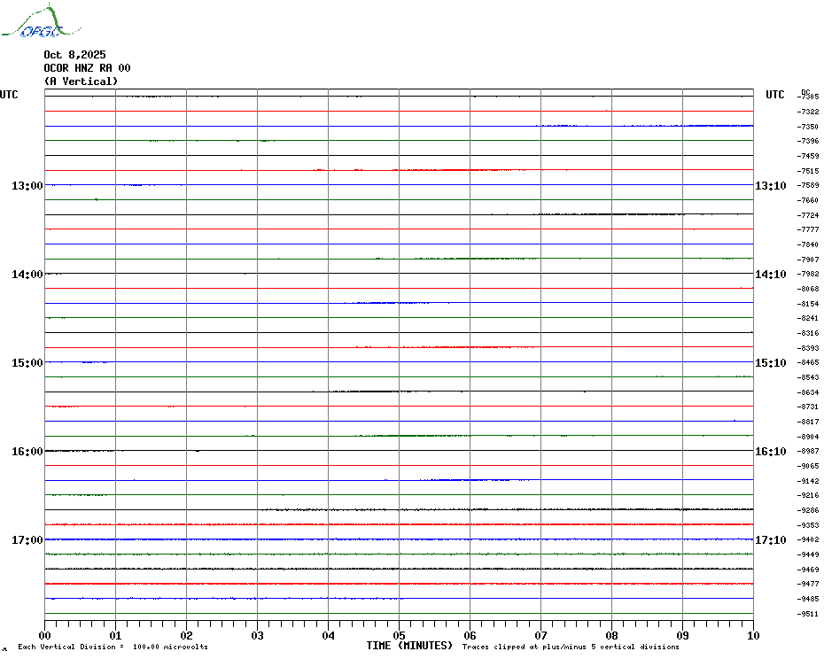The image size is (824, 659).
Task: Click the 16:00 hour marker on left
Action: click(27, 452)
